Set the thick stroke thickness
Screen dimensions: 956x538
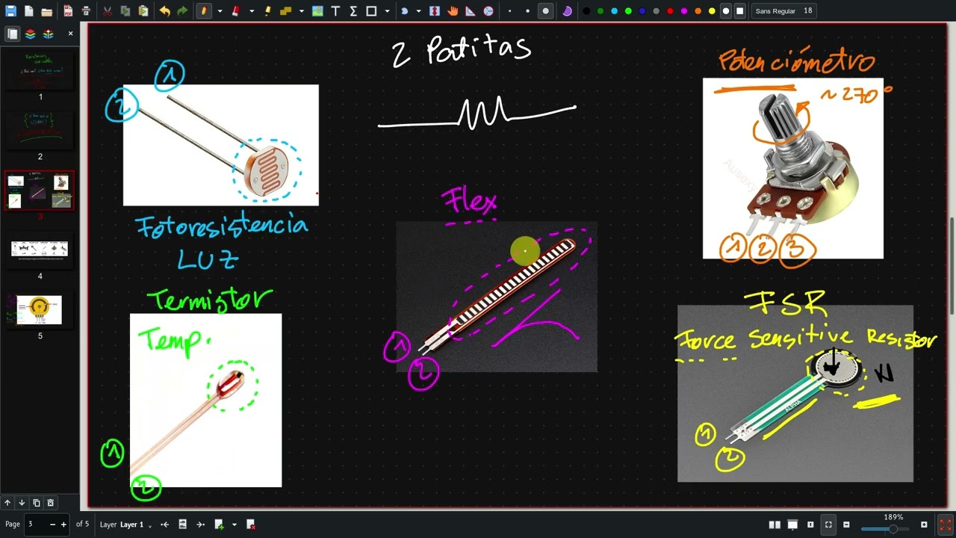point(546,11)
